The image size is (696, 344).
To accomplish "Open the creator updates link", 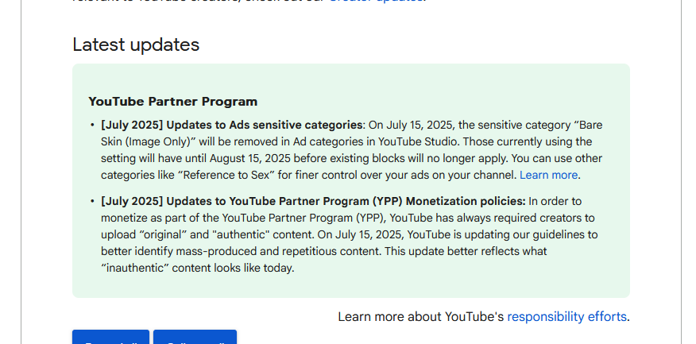I will (x=376, y=1).
